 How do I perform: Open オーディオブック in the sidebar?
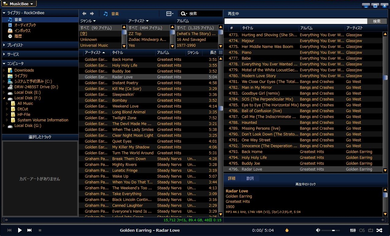click(25, 25)
